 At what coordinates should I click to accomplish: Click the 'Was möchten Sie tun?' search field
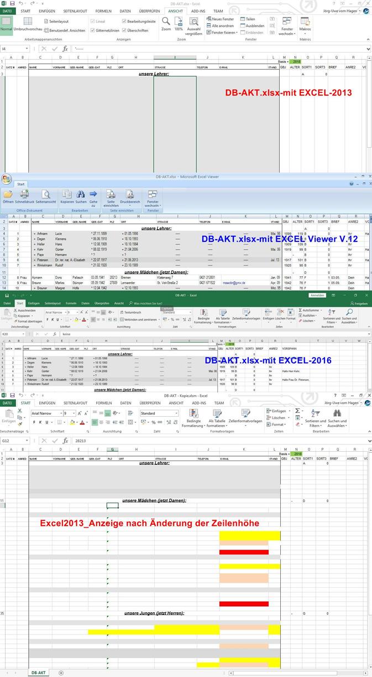click(146, 303)
